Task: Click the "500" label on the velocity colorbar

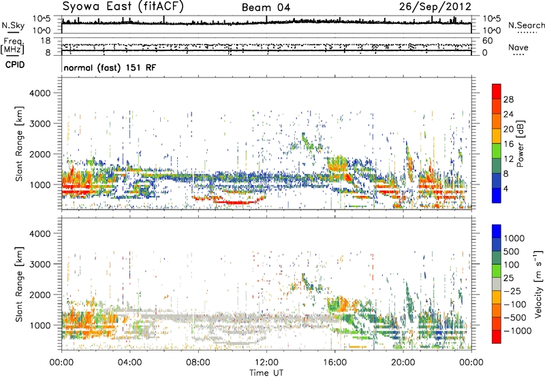Action: (512, 252)
